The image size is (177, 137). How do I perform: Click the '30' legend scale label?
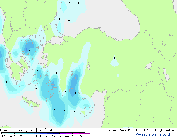(x=61, y=136)
